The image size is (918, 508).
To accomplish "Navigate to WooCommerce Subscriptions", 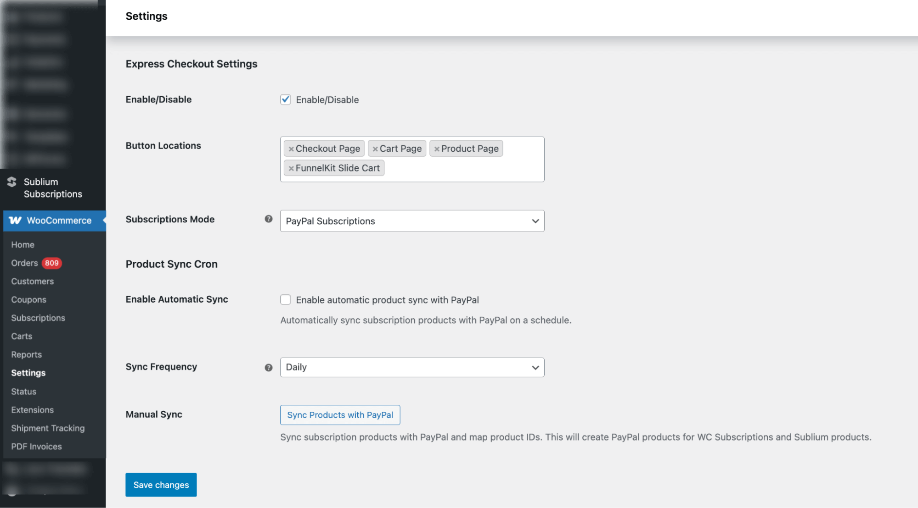I will [38, 318].
